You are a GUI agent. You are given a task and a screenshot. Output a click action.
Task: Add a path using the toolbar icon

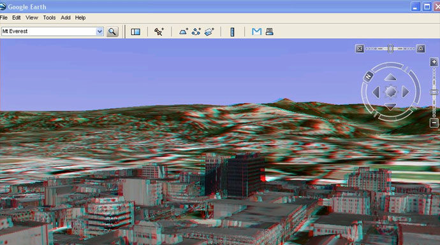196,32
